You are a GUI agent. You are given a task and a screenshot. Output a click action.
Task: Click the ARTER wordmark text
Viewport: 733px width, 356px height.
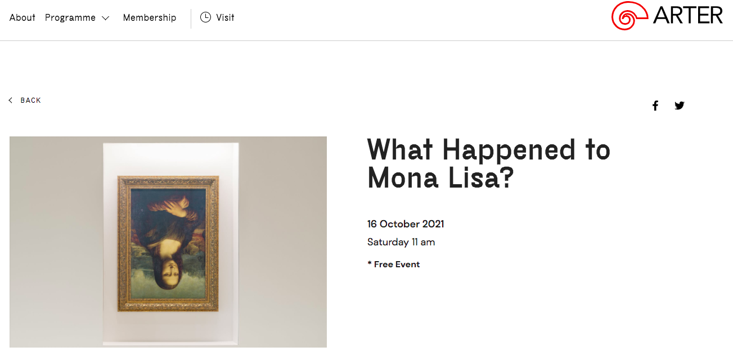coord(687,15)
